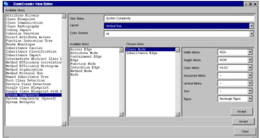
Task: Select Method Efficiency Correlation view
Action: point(34,62)
